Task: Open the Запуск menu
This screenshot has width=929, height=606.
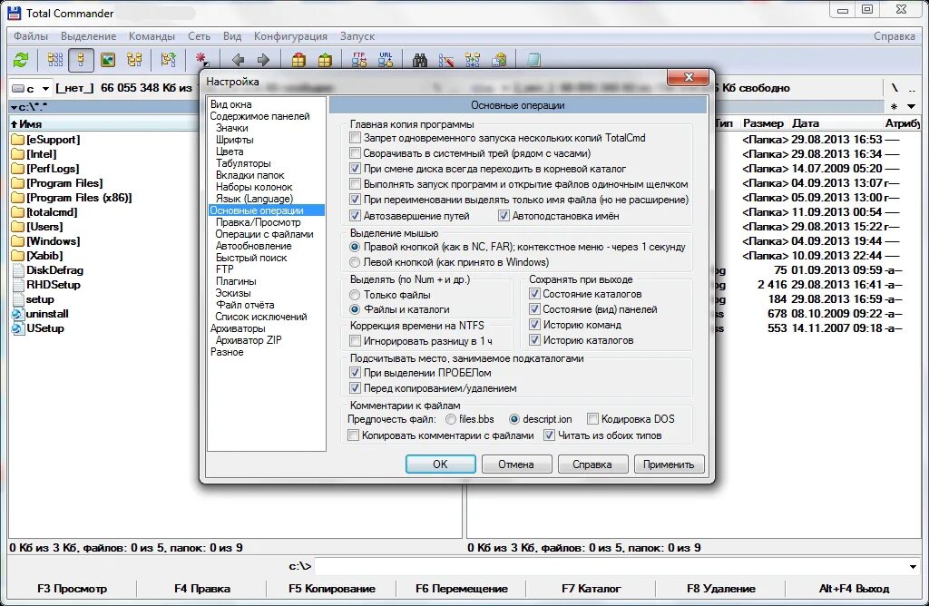Action: point(357,36)
